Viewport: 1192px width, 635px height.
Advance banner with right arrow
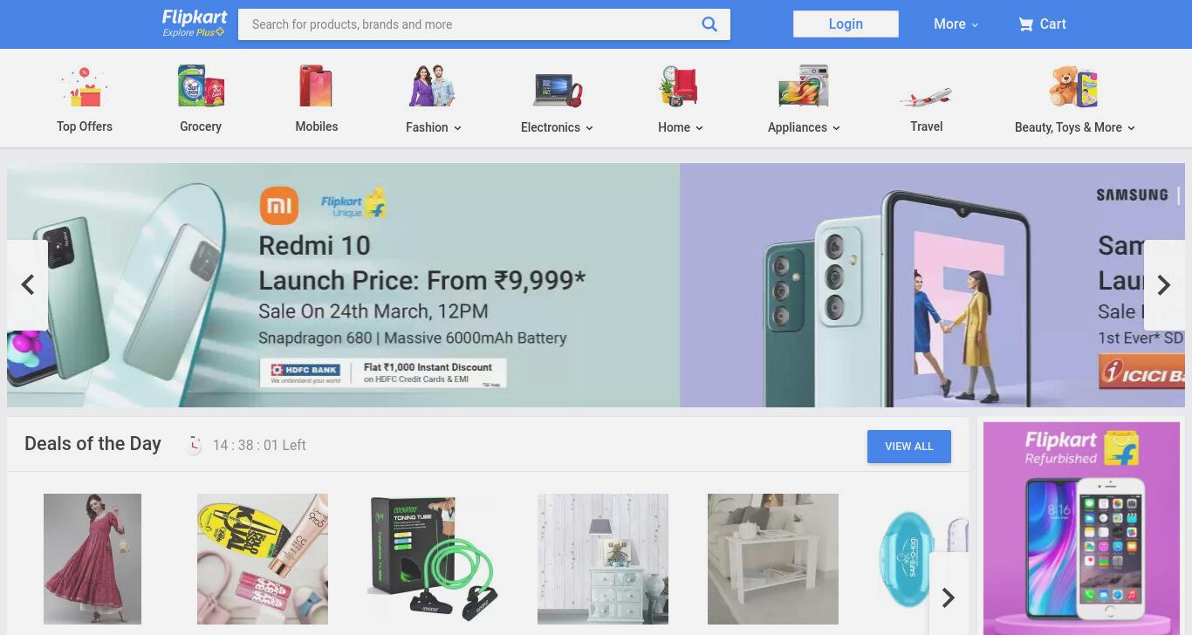(1164, 285)
